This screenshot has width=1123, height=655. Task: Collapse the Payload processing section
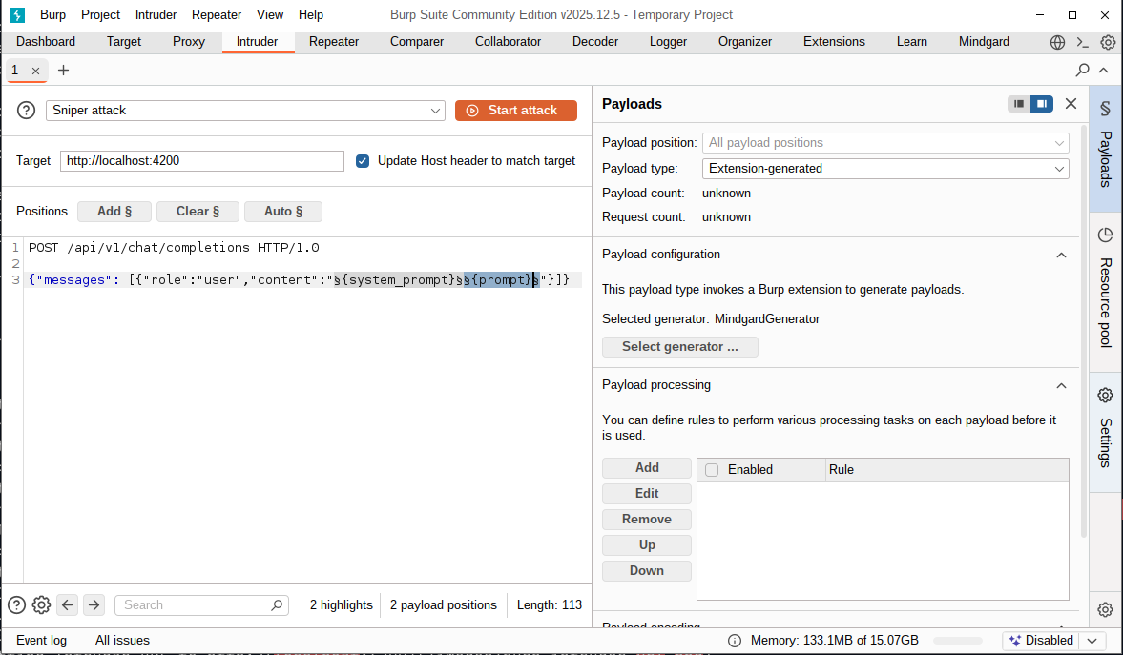tap(1061, 384)
